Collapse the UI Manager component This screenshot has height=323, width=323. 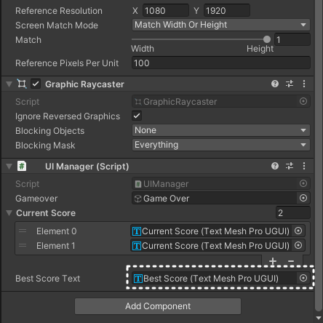click(x=9, y=167)
